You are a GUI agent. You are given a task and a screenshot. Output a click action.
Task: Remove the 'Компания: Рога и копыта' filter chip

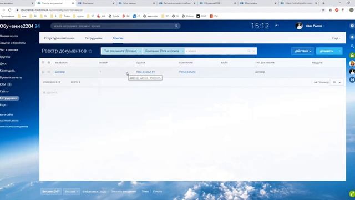pyautogui.click(x=182, y=51)
